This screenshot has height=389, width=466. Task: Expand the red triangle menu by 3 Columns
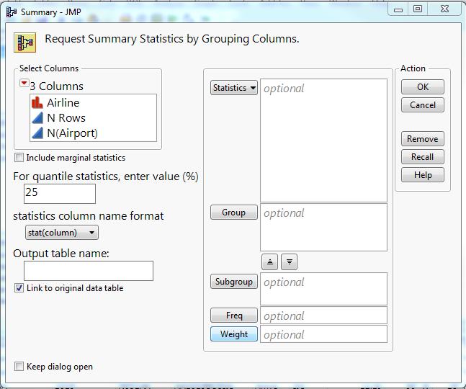click(x=24, y=84)
